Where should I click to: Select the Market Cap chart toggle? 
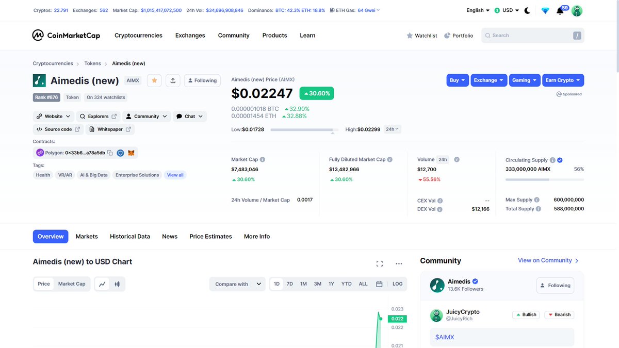tap(72, 284)
